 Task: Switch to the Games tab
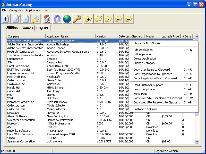coord(27,28)
